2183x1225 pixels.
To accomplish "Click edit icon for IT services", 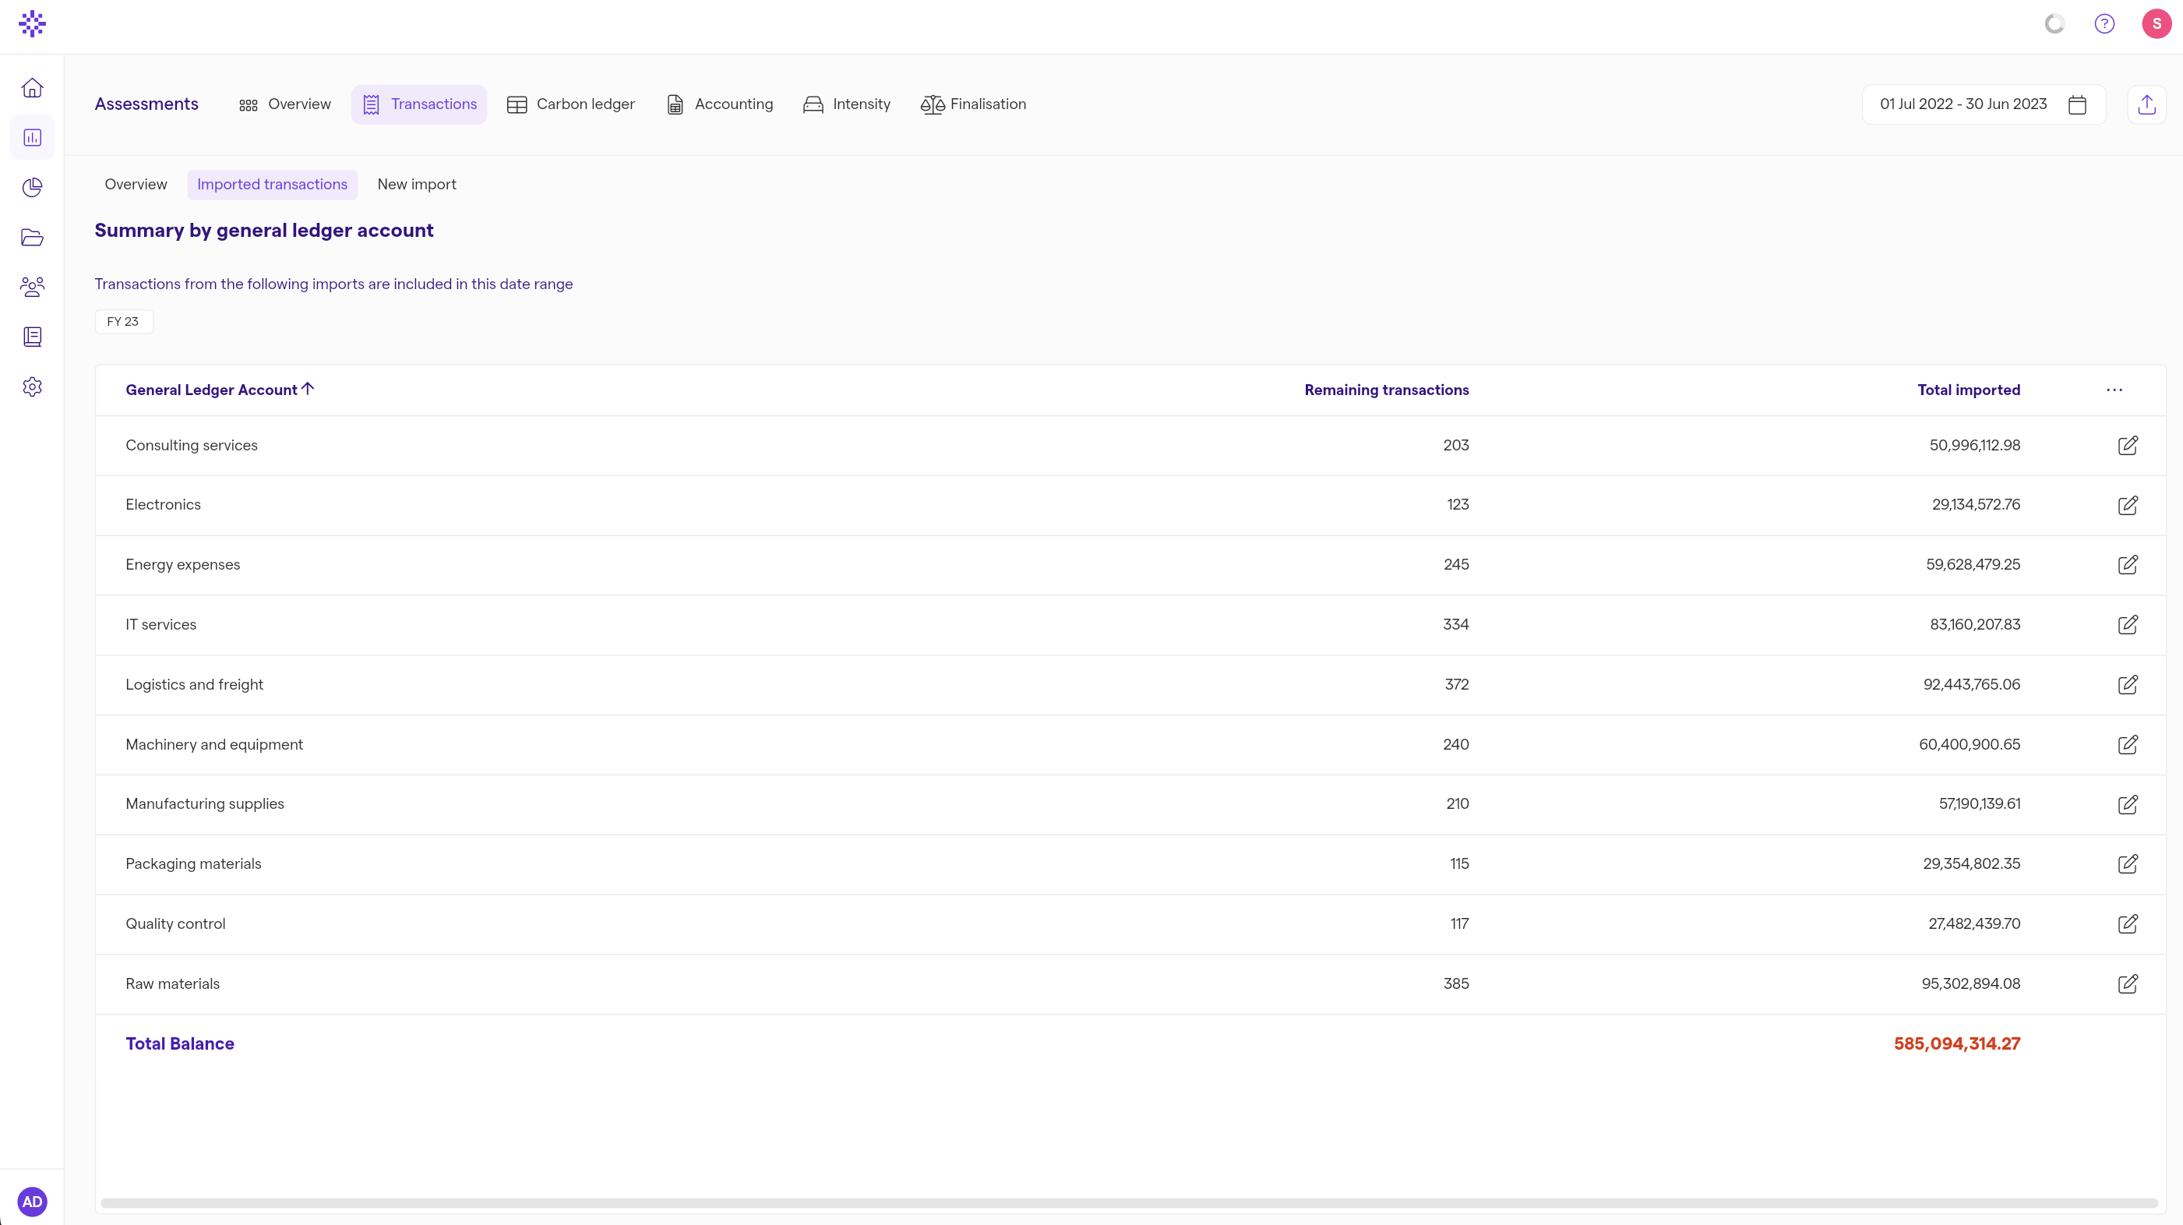I will pyautogui.click(x=2127, y=625).
